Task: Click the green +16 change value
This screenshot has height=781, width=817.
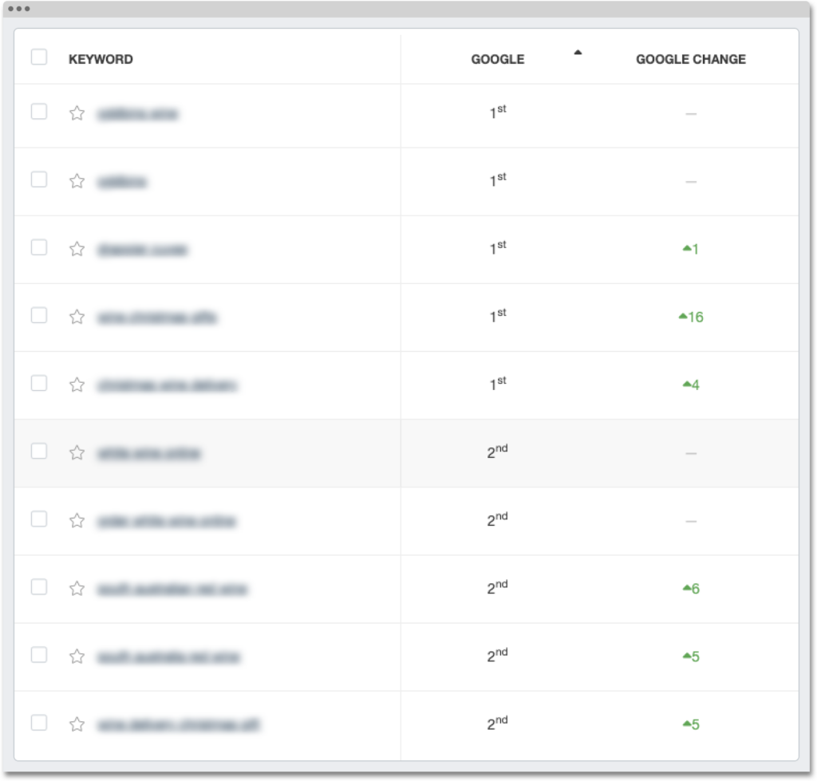Action: tap(691, 318)
